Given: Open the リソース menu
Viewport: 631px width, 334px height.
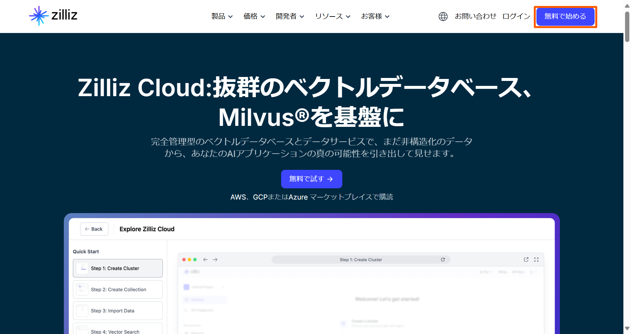Looking at the screenshot, I should (x=332, y=17).
